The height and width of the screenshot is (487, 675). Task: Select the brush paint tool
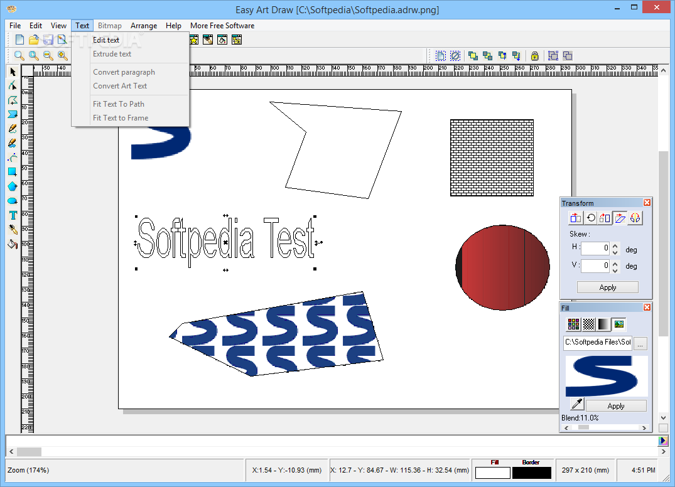13,143
